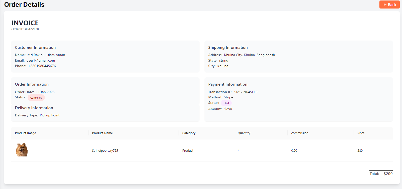Click the Paid payment status badge

(226, 103)
